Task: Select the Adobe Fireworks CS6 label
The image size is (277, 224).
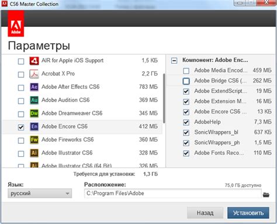Action: tap(68, 140)
